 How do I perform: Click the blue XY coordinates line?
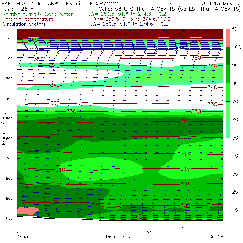click(x=129, y=24)
